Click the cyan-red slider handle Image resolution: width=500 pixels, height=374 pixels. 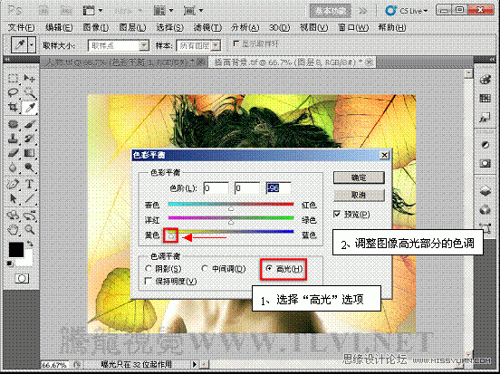pos(231,208)
